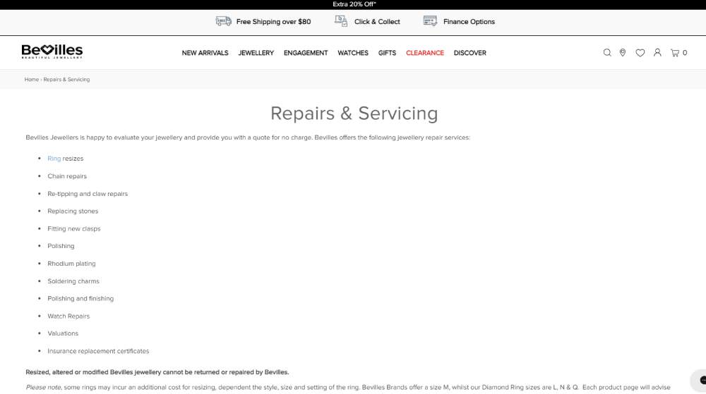Click Free Shipping over $80 text
The height and width of the screenshot is (394, 706).
pyautogui.click(x=273, y=22)
